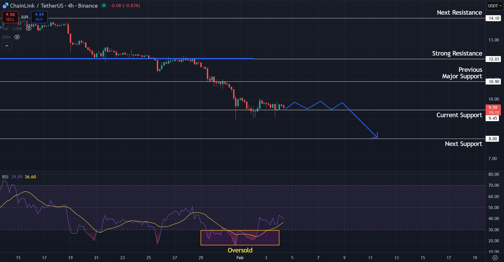
Task: Click Feb on the time axis
Action: coord(240,257)
